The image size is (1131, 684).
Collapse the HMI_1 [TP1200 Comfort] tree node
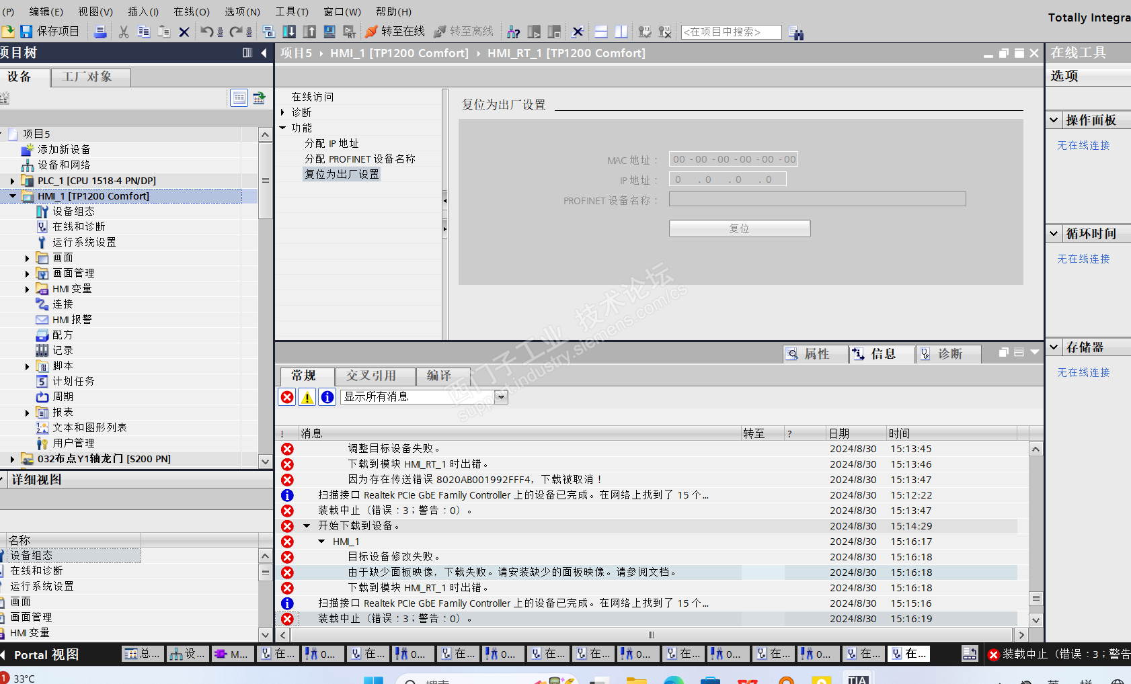(12, 196)
